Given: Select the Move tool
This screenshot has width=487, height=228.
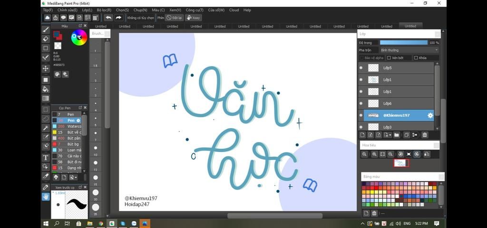Looking at the screenshot, I should point(46,68).
